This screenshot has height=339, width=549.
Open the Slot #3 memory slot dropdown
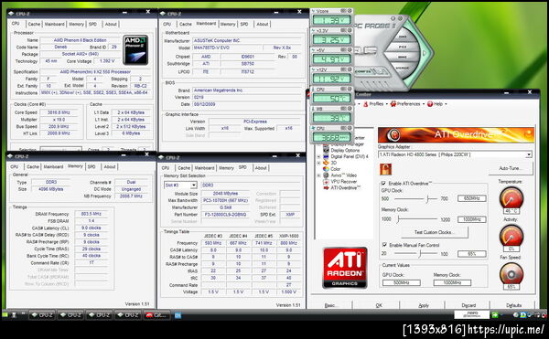pyautogui.click(x=194, y=185)
